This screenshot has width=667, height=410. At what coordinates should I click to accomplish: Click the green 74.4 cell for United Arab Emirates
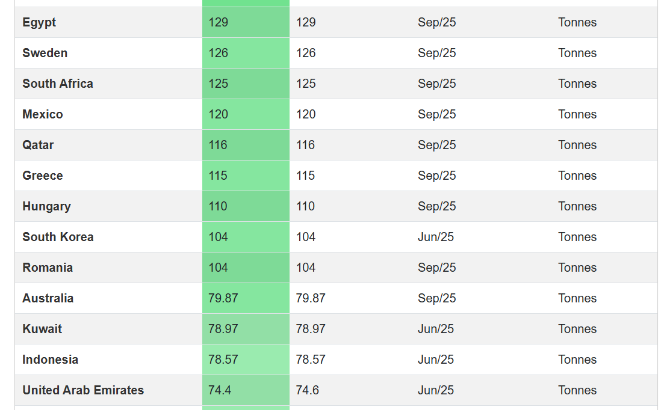[220, 390]
